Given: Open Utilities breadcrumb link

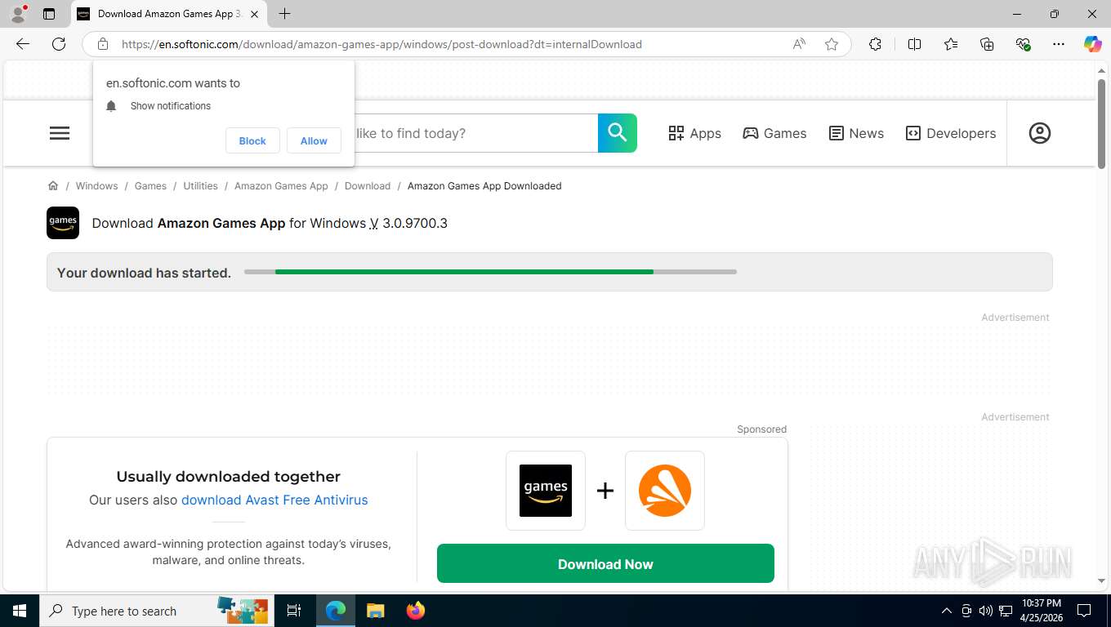Looking at the screenshot, I should click(200, 186).
